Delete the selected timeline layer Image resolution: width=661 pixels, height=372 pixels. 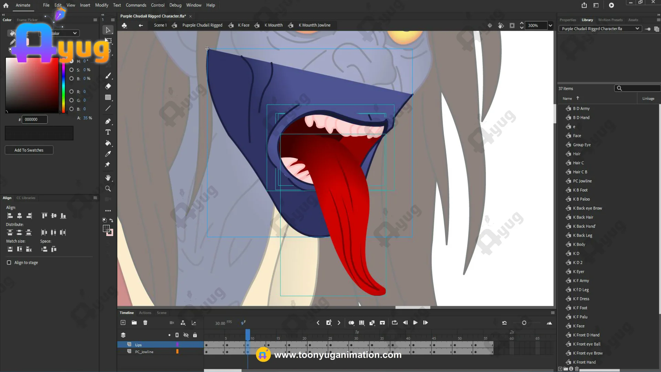[x=145, y=323]
